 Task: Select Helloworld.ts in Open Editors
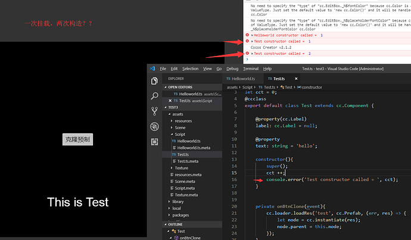point(192,94)
